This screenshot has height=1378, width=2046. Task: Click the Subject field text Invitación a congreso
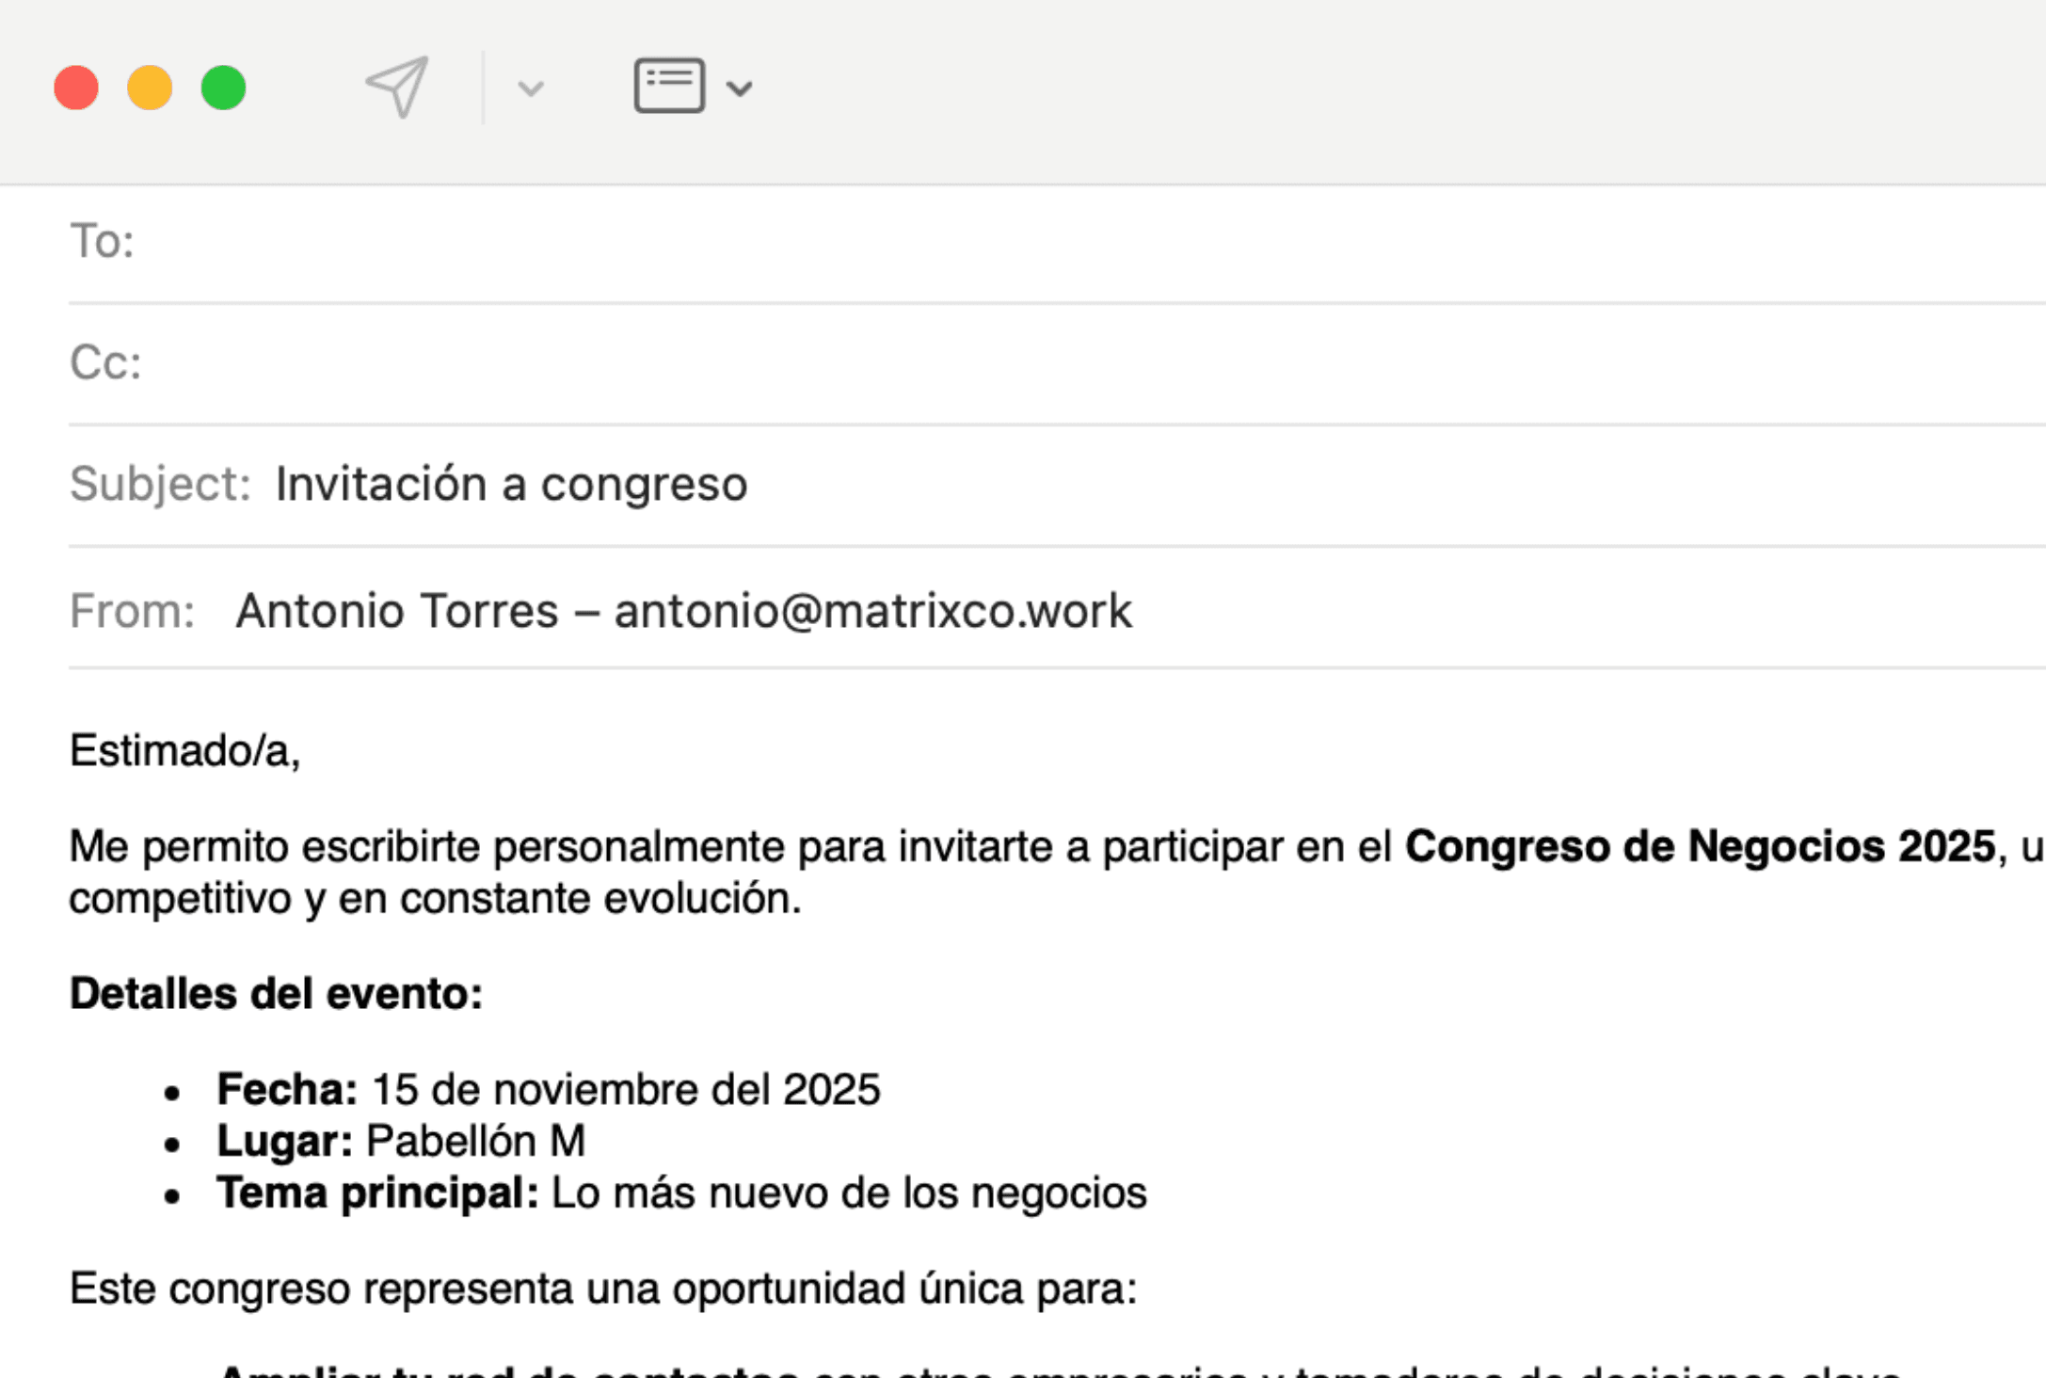click(x=511, y=484)
